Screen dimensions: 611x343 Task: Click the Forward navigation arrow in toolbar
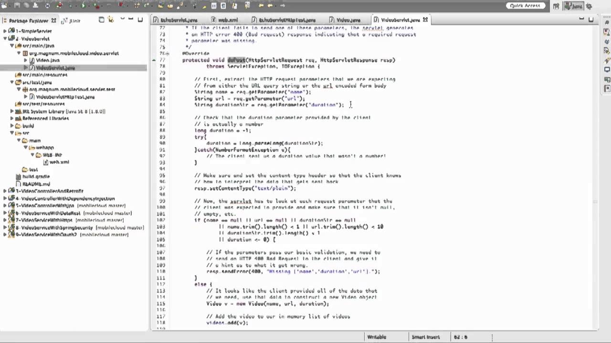[283, 5]
